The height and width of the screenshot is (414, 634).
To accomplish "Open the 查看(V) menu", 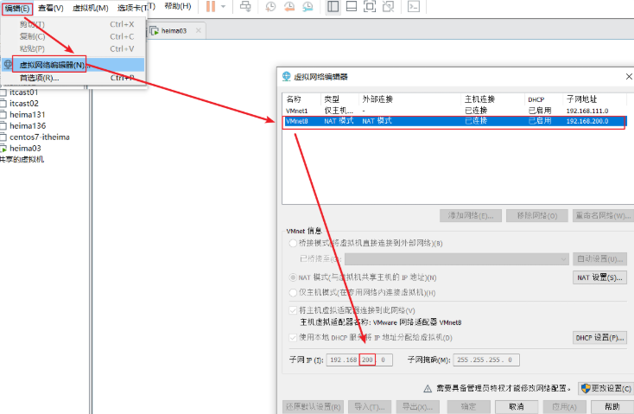I will (51, 9).
